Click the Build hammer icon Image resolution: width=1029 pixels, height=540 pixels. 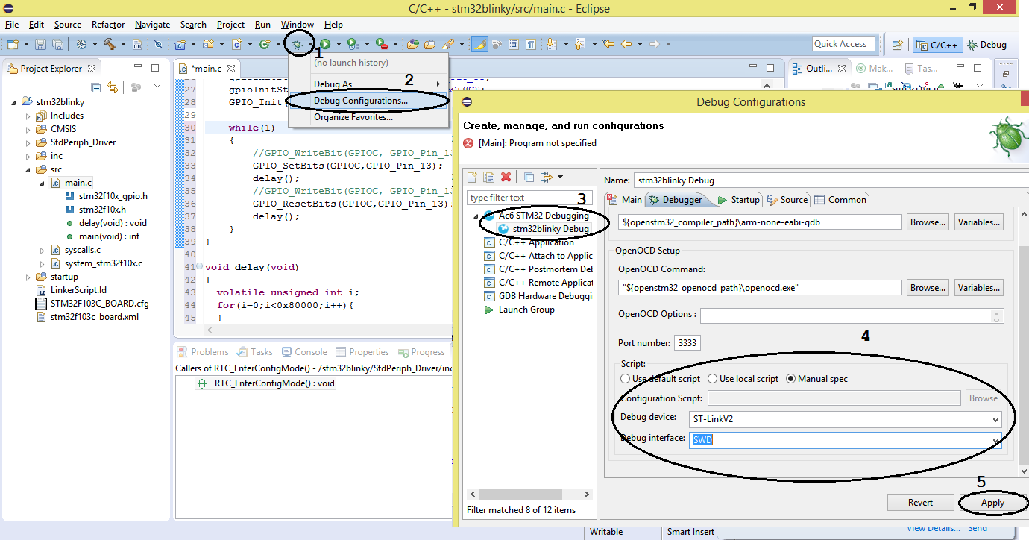pos(110,45)
